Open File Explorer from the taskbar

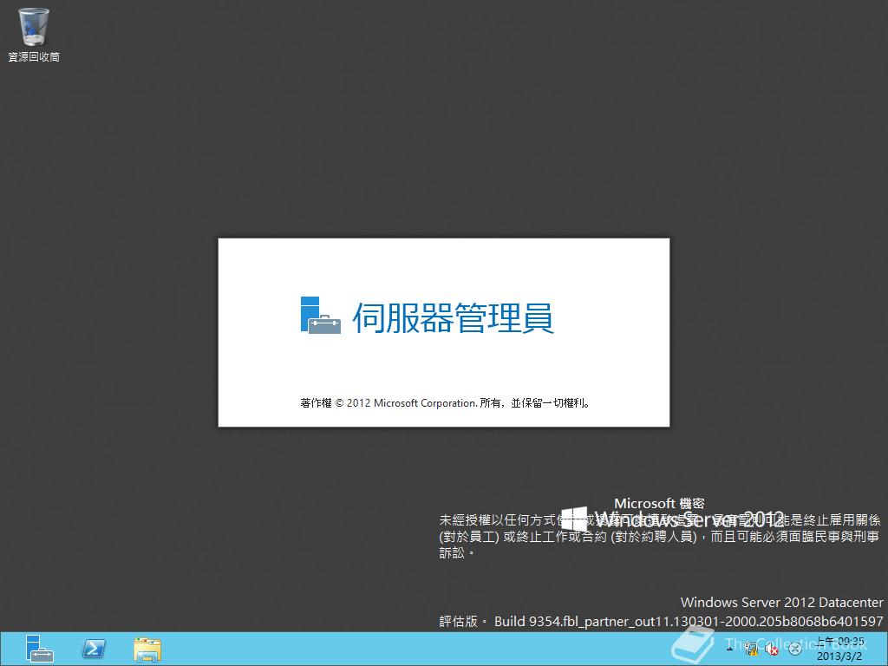[147, 649]
